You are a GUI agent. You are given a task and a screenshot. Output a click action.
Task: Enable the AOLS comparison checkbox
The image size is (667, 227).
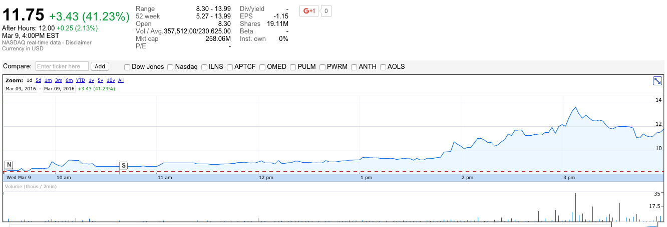coord(384,67)
